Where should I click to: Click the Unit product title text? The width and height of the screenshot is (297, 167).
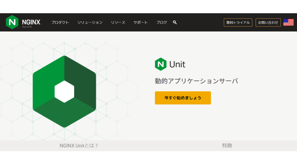[x=178, y=64]
